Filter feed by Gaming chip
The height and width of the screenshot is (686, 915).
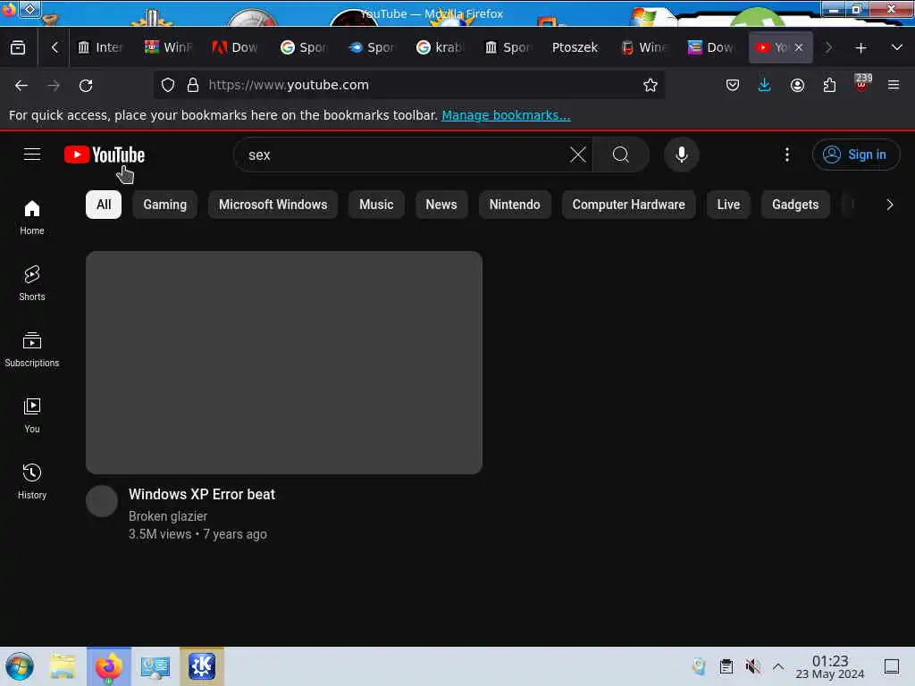pyautogui.click(x=165, y=205)
